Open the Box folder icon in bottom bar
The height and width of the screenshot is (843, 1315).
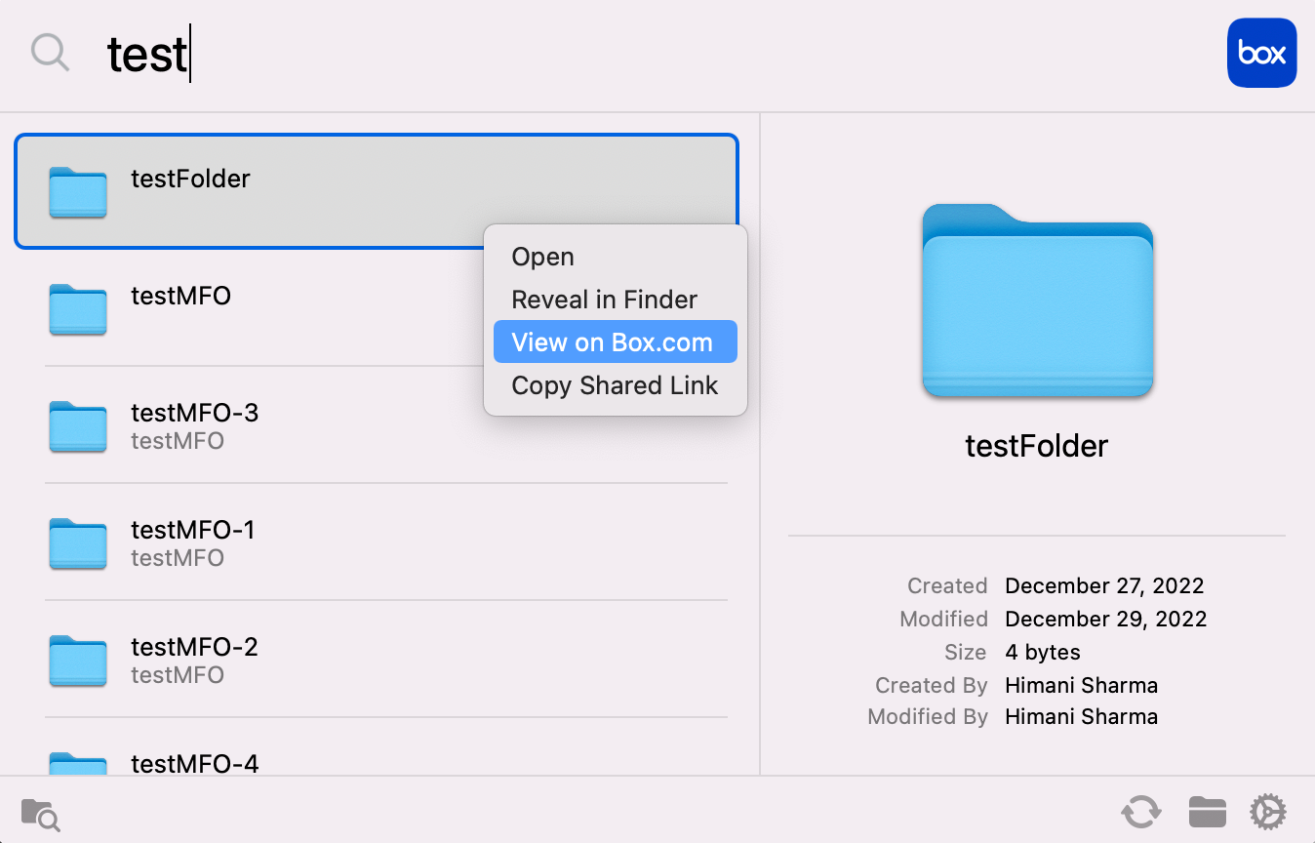1207,811
